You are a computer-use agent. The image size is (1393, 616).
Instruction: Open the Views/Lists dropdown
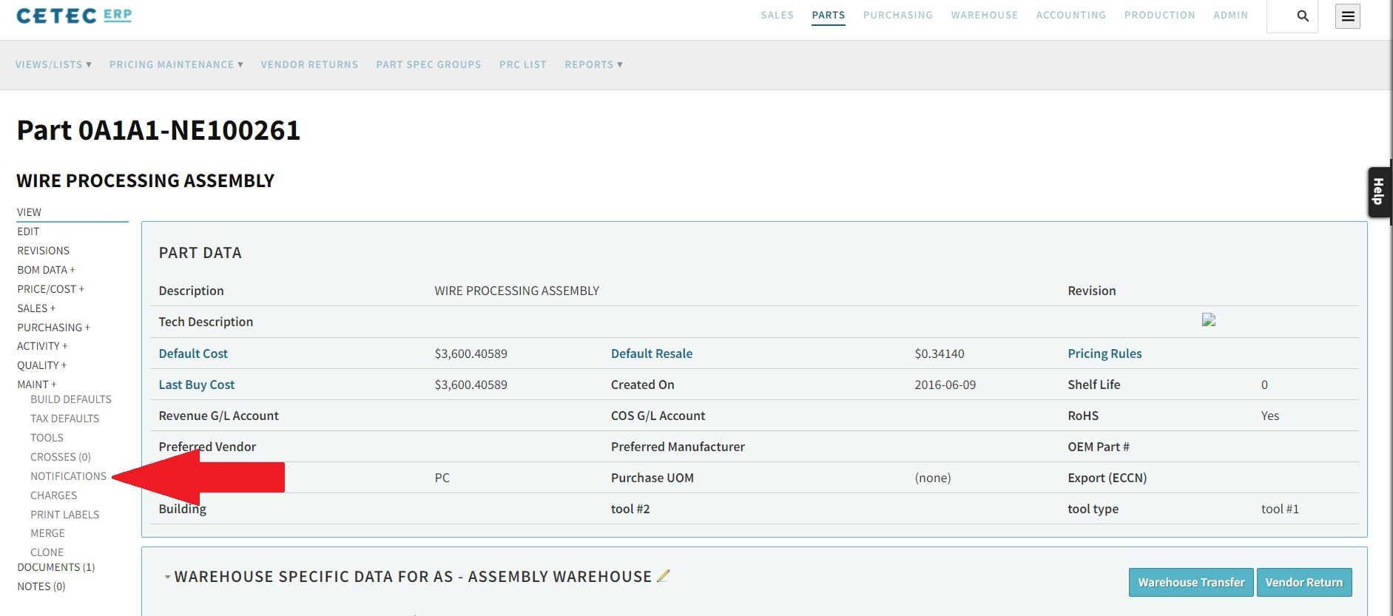[53, 64]
